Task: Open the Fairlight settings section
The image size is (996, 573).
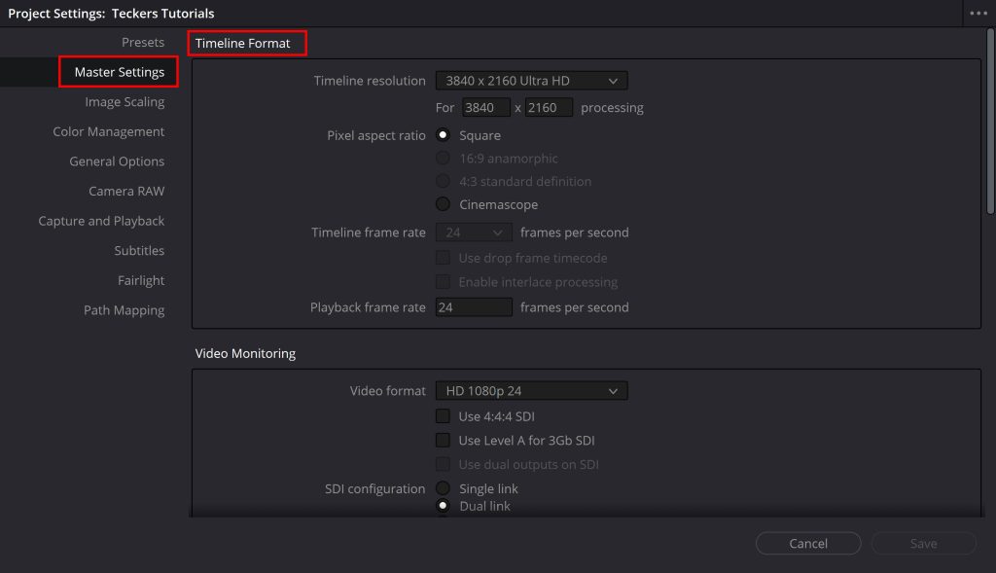Action: coord(141,280)
